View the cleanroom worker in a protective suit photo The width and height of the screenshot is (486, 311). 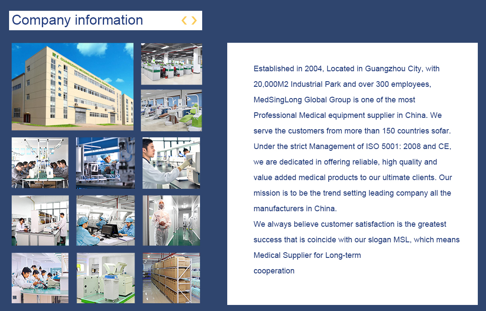tap(171, 221)
